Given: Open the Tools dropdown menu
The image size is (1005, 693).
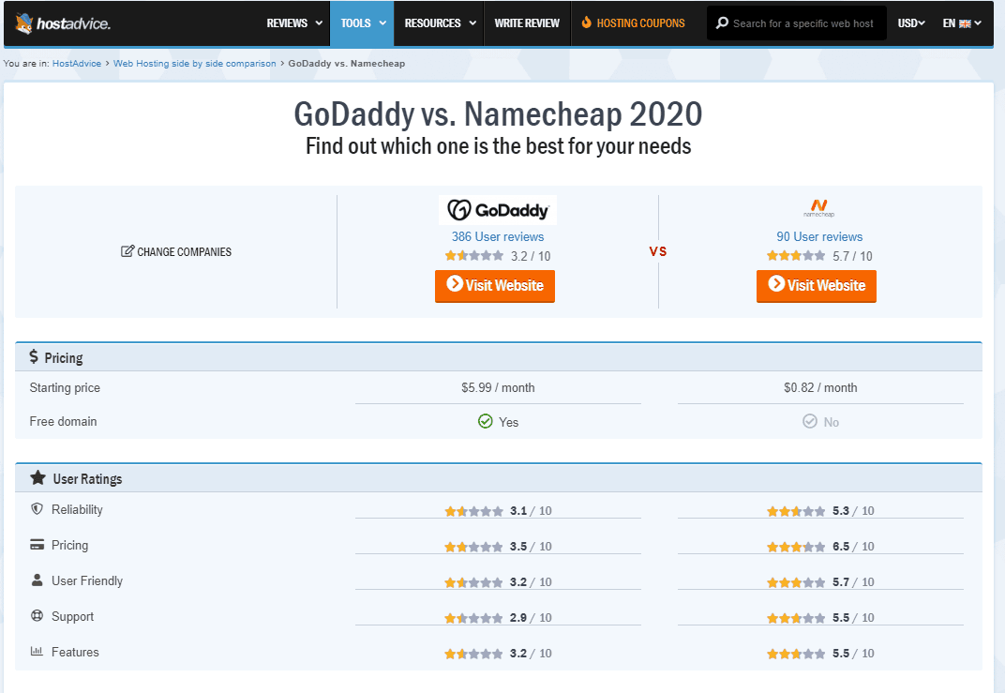Looking at the screenshot, I should [362, 23].
